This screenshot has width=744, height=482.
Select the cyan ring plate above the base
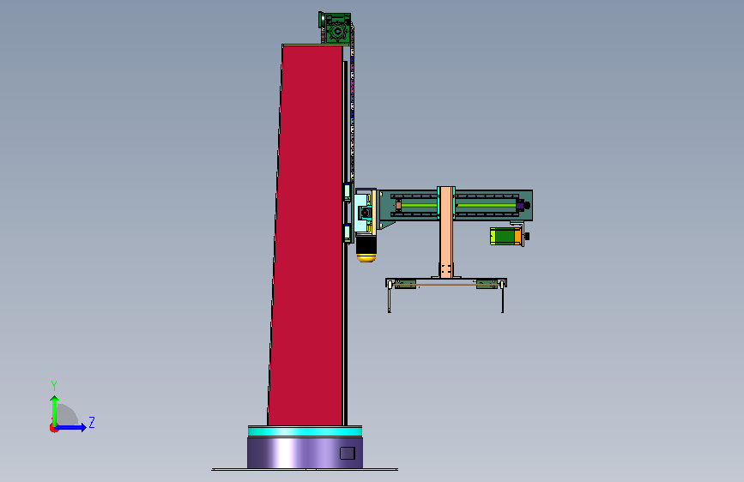click(305, 431)
